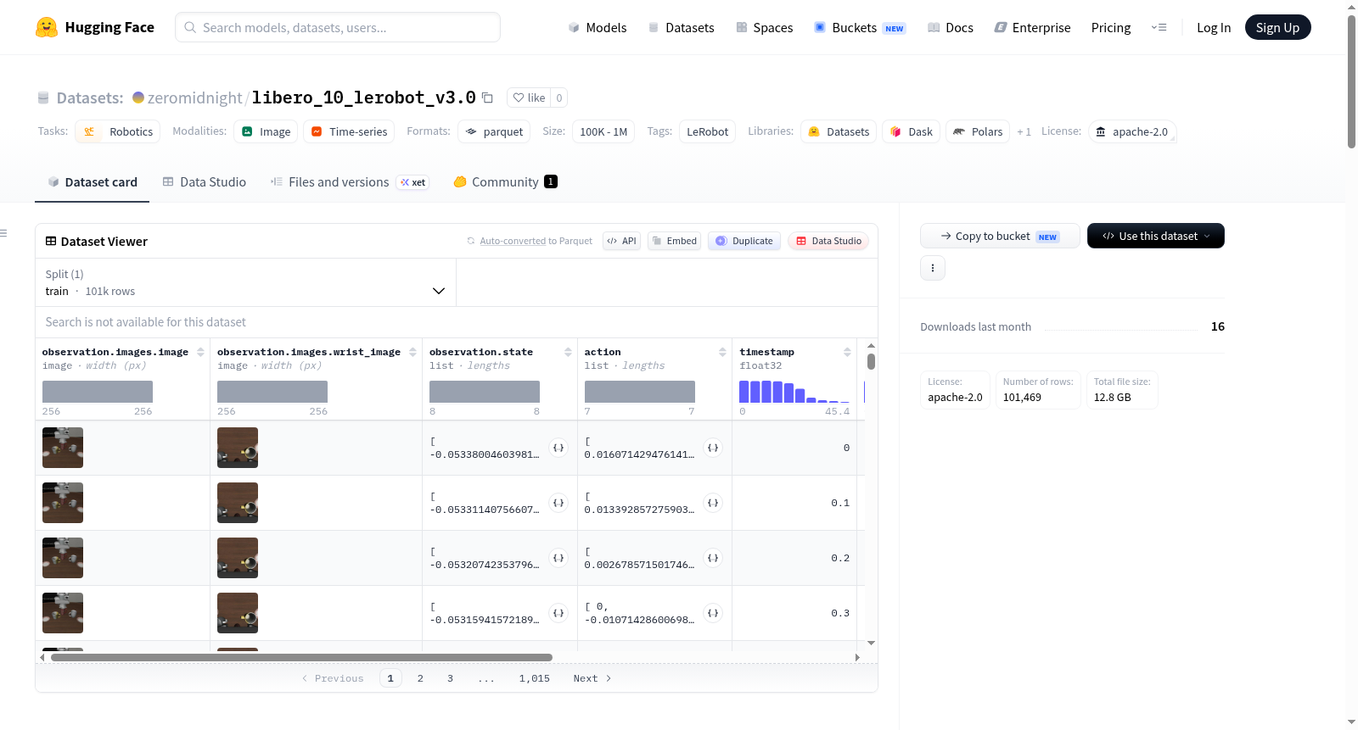Show the +1 additional libraries

pos(1024,131)
